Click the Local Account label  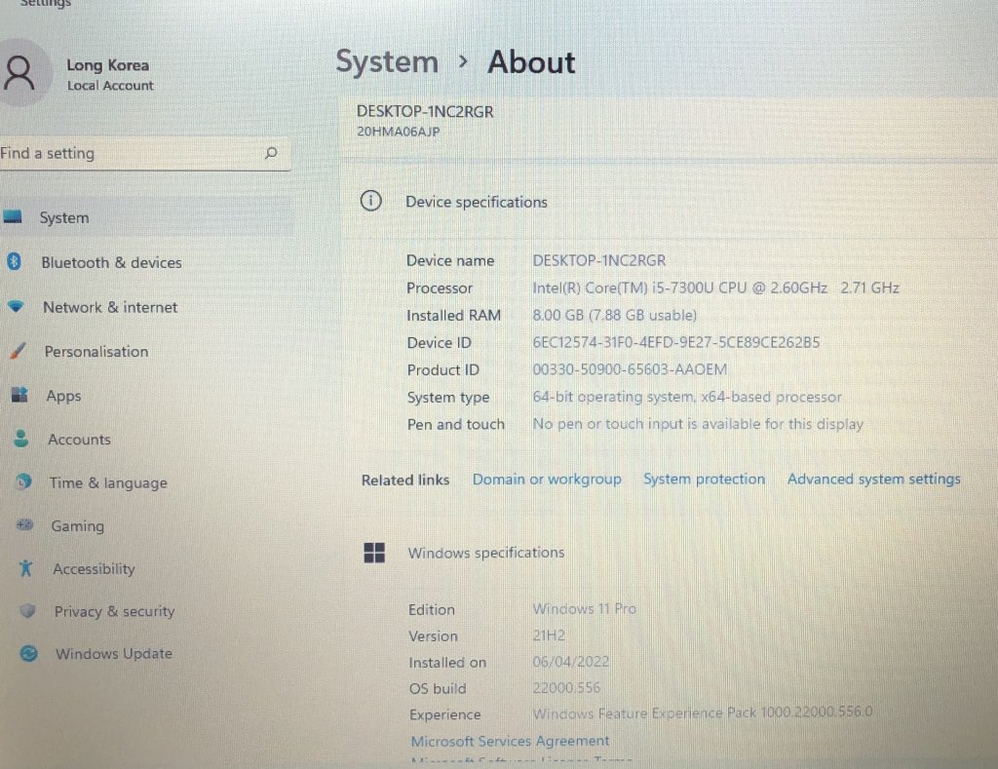click(x=110, y=86)
